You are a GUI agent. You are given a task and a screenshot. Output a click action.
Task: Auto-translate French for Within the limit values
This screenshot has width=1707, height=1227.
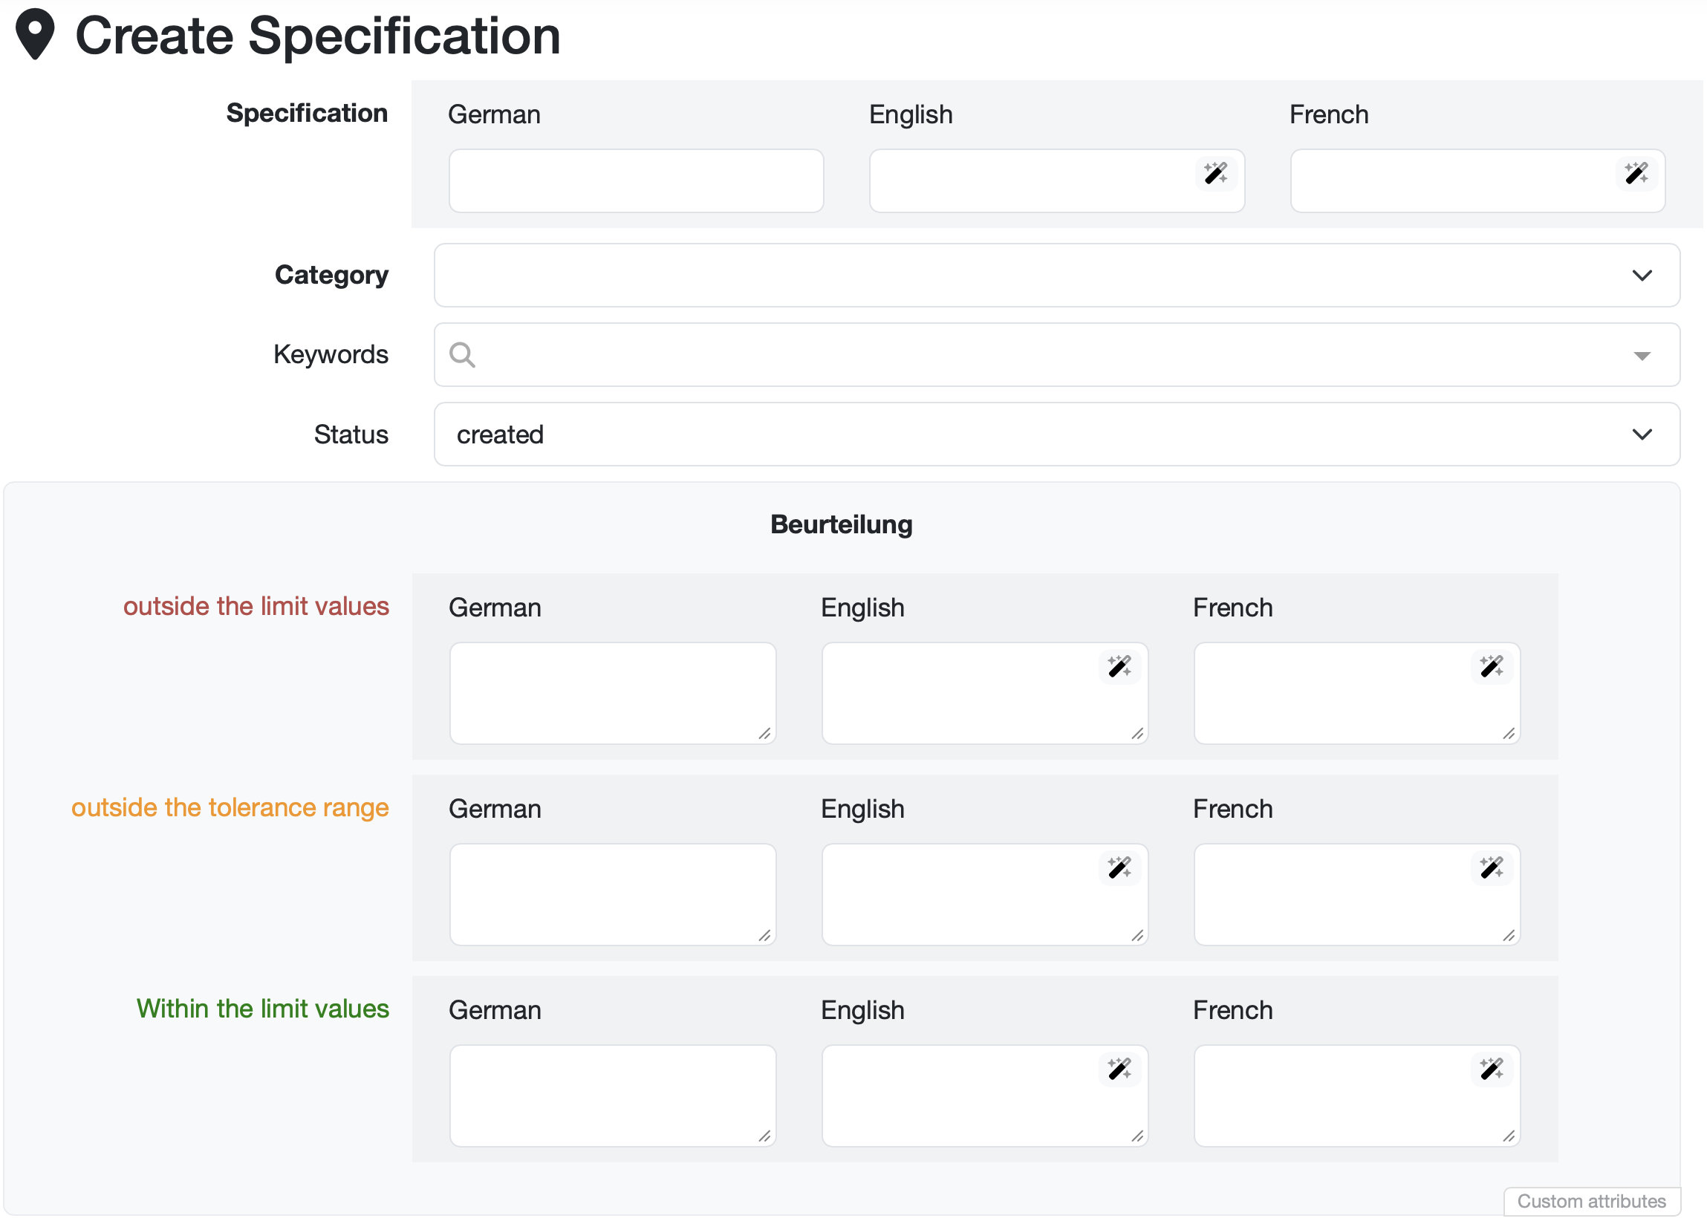1491,1068
